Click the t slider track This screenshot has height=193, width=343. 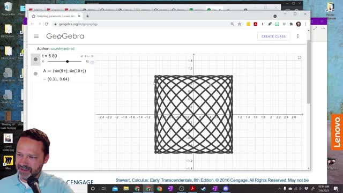coord(64,62)
